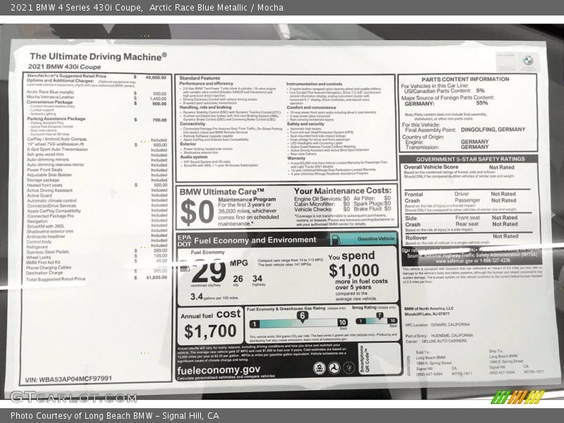
Task: Click the BMW roundel logo on the sticker
Action: [x=527, y=61]
